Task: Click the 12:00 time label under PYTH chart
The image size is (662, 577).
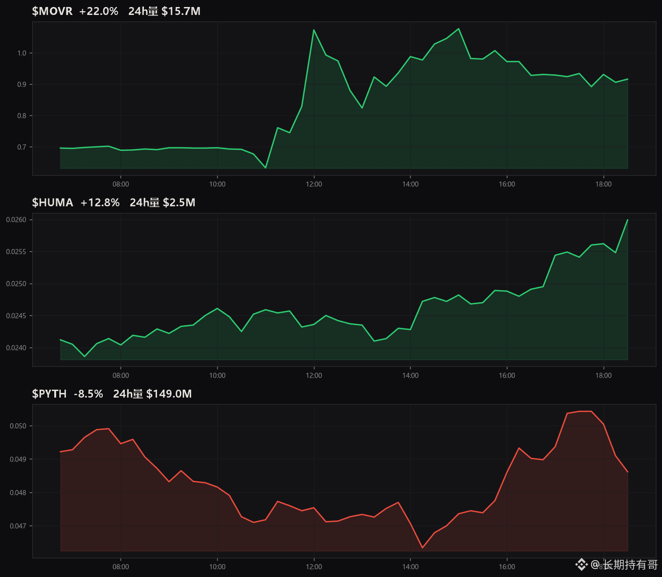Action: pyautogui.click(x=314, y=567)
